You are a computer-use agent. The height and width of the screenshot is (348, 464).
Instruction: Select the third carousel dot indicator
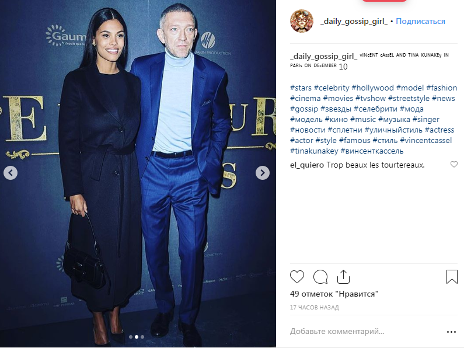142,337
